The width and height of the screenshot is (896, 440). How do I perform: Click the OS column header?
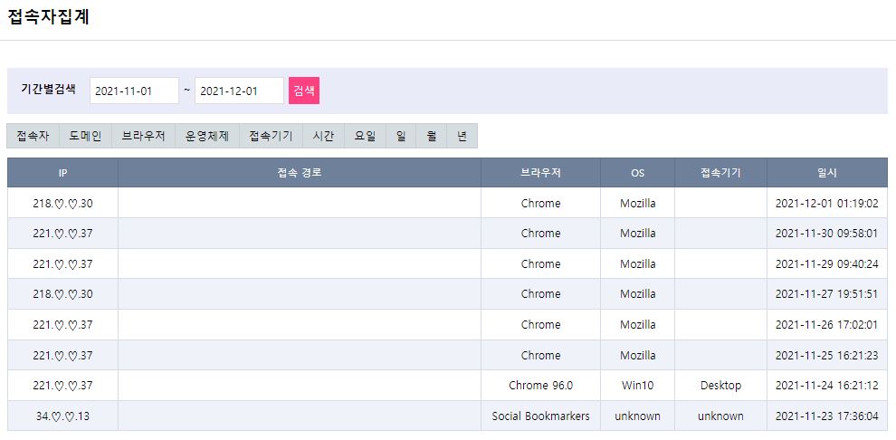click(638, 173)
